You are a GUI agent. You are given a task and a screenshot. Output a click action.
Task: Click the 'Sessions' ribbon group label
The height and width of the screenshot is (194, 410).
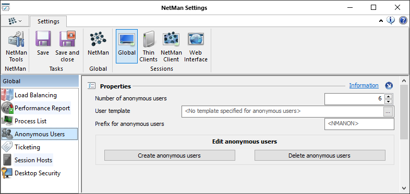[x=162, y=69]
